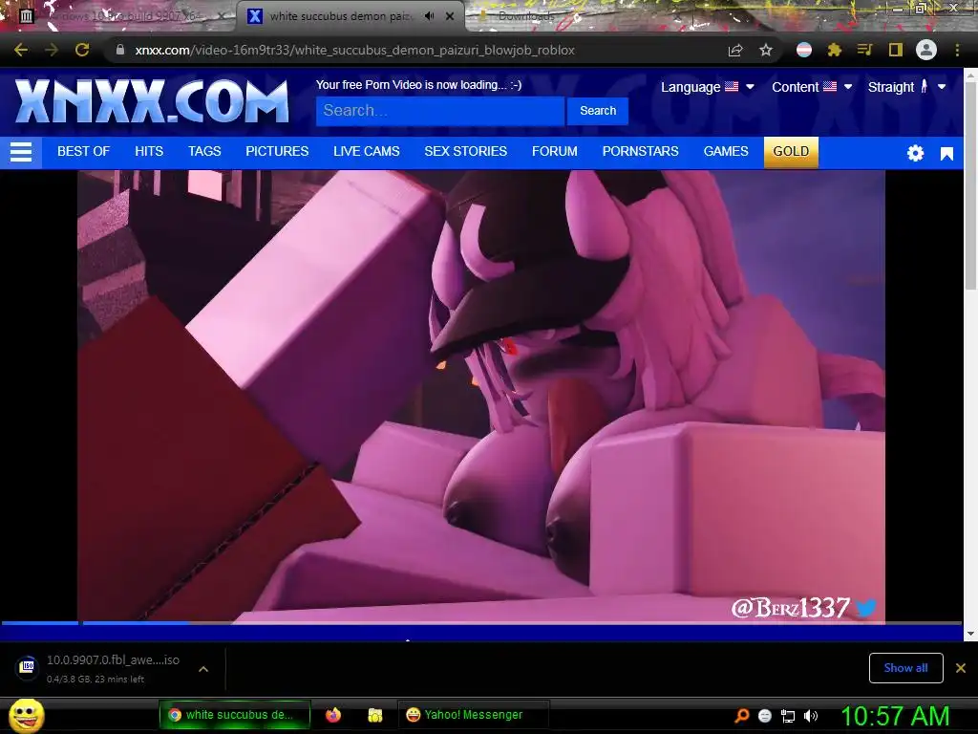
Task: Open the FORUM menu item
Action: click(x=555, y=152)
